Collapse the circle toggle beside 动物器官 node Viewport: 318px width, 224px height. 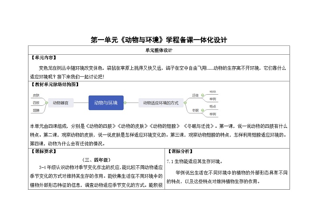point(46,103)
